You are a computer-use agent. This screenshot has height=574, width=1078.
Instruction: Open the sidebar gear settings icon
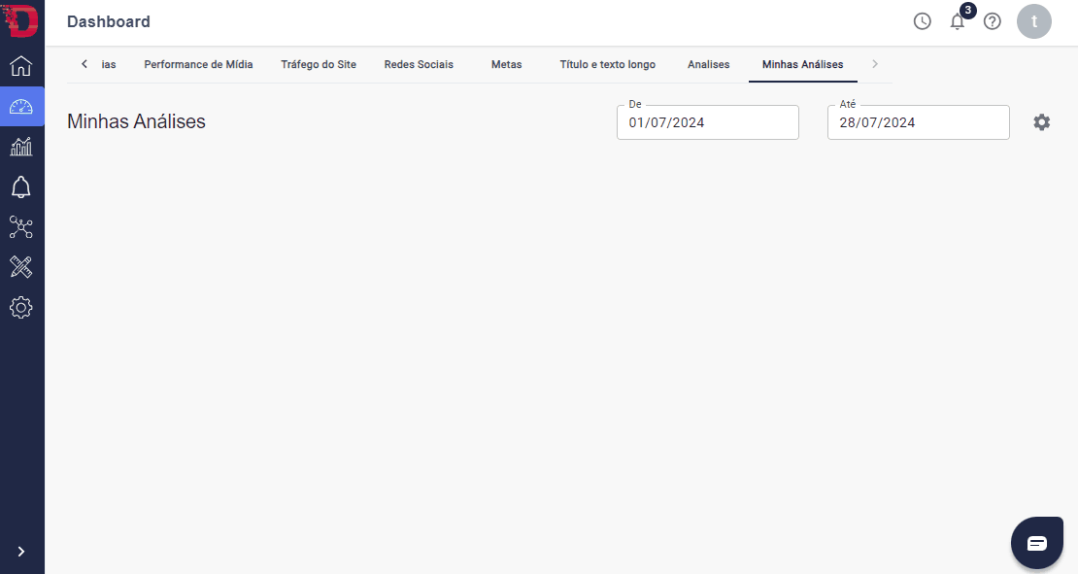pos(21,307)
